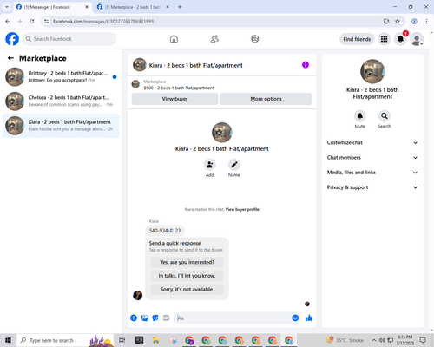Open Chelsea conversation in the list
Screen dimensions: 434x347
pyautogui.click(x=61, y=101)
